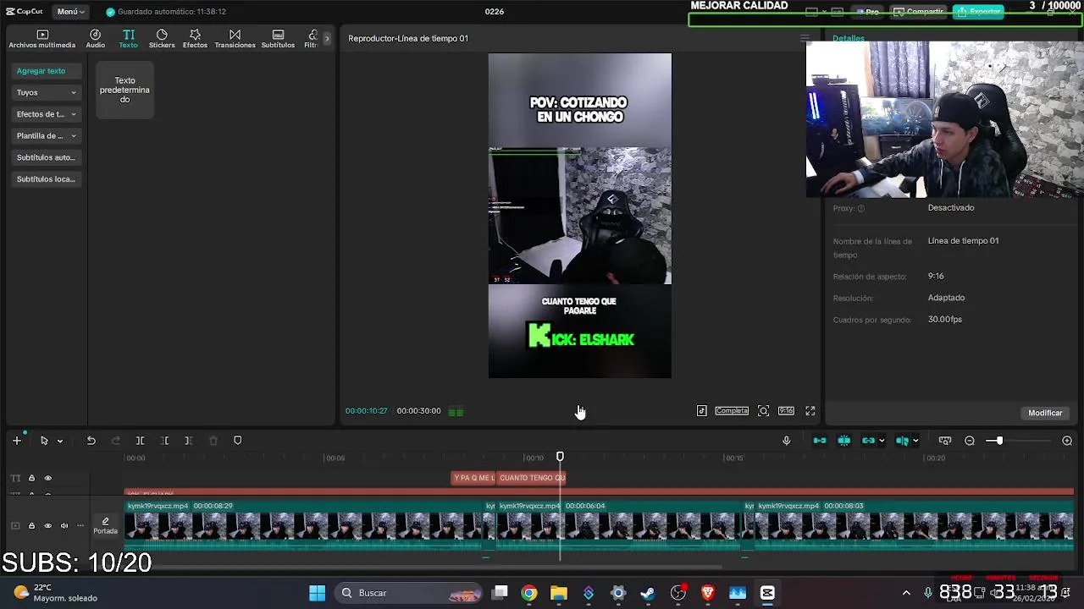
Task: Open the Efectos tab
Action: 195,39
